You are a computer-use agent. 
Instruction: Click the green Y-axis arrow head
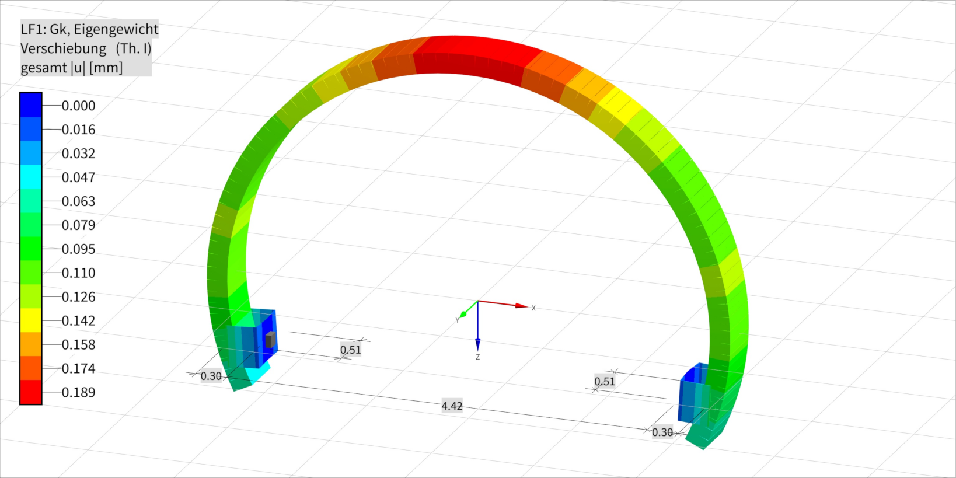(x=464, y=315)
